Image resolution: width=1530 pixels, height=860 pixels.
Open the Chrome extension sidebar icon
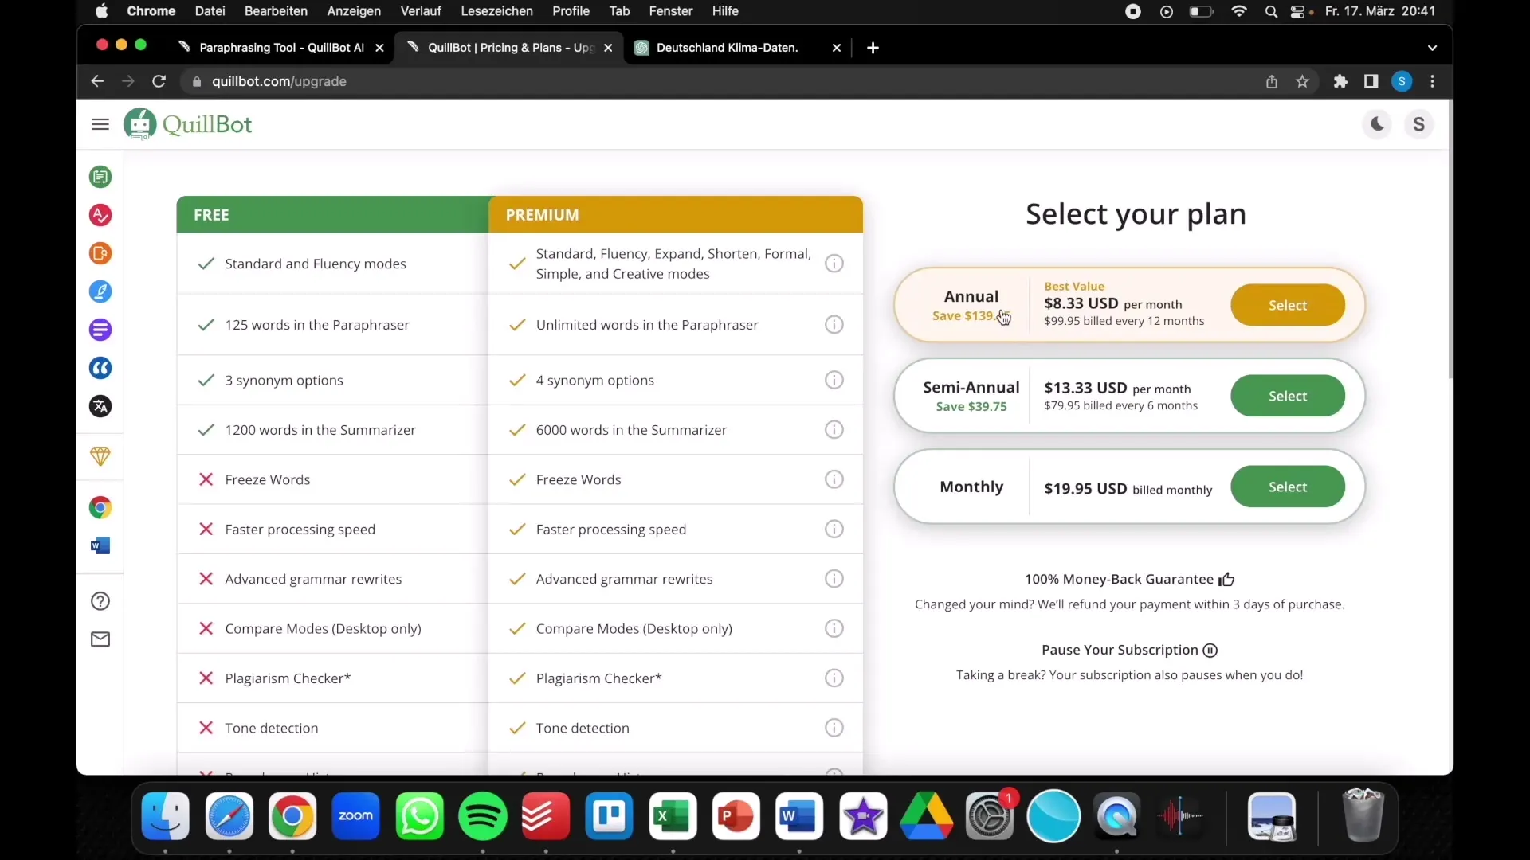(x=100, y=507)
